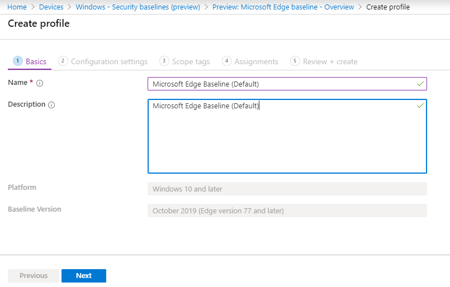The height and width of the screenshot is (287, 450).
Task: Click the Description label text
Action: 27,104
